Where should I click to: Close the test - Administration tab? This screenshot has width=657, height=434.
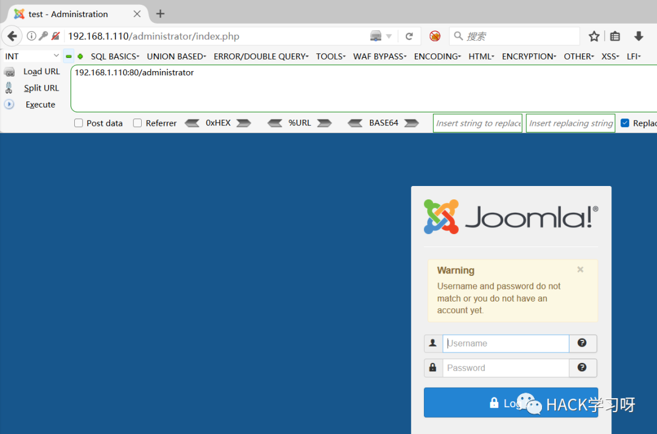coord(137,14)
